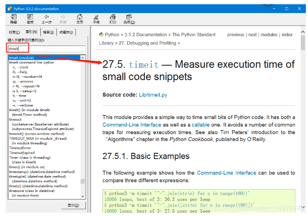Click the index list vertical scrollbar thumb
The image size is (308, 216).
coord(83,181)
